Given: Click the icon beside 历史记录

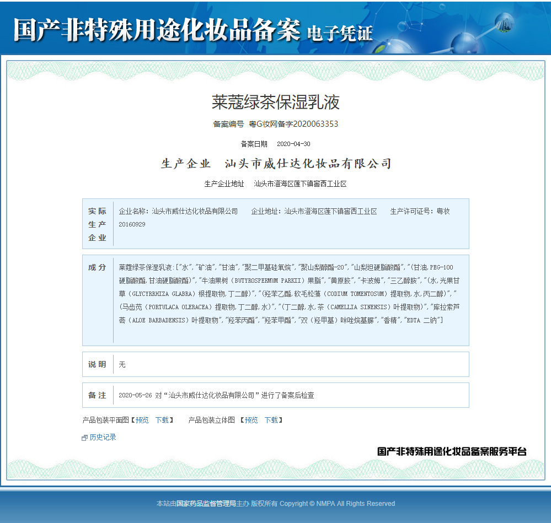Looking at the screenshot, I should 84,438.
